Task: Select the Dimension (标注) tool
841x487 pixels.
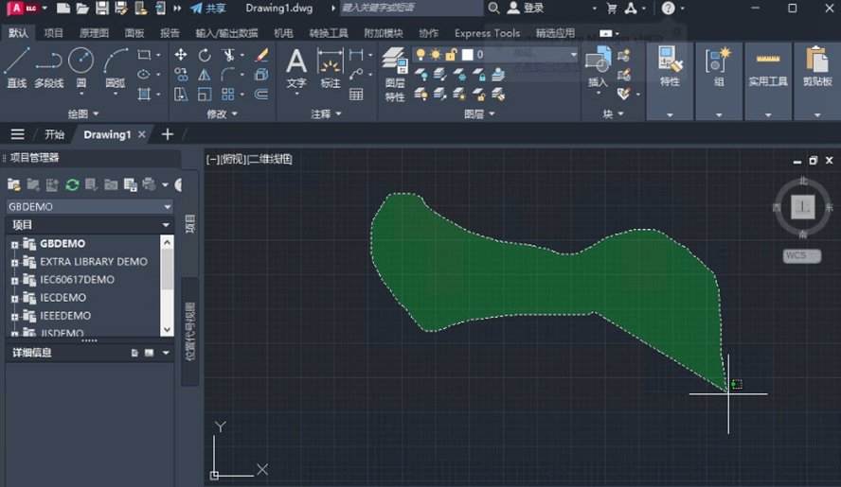Action: pyautogui.click(x=330, y=68)
